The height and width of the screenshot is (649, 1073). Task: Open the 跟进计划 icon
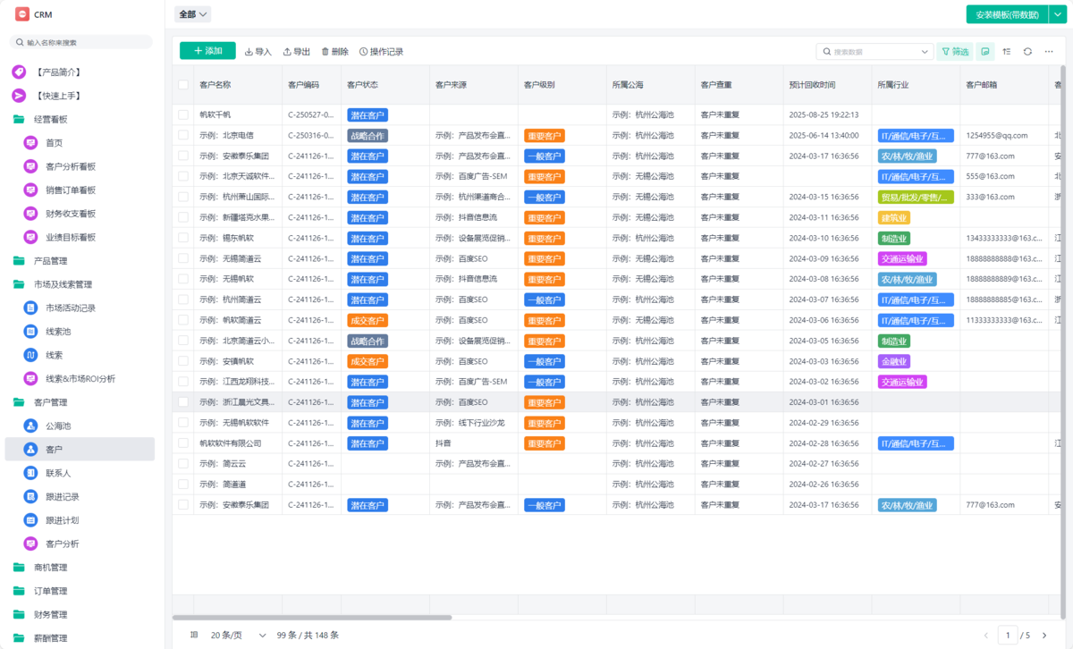[30, 520]
